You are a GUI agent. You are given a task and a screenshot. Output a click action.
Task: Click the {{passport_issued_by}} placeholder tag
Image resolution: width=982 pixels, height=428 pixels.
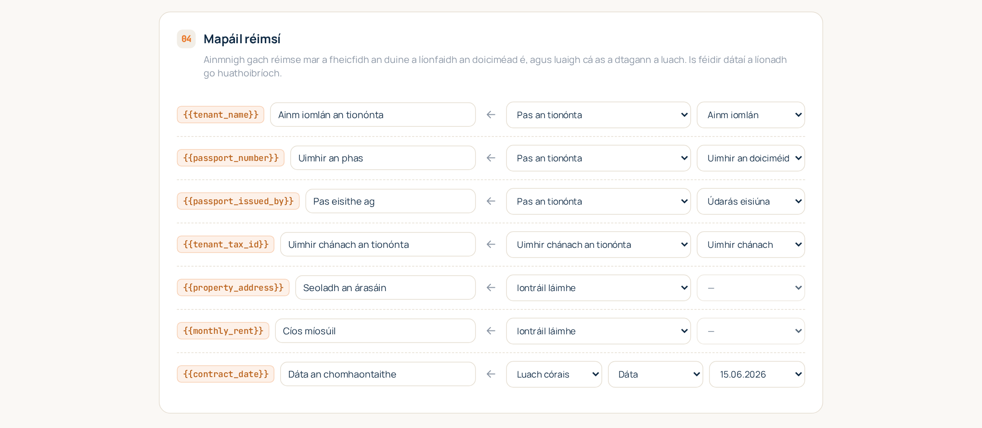pyautogui.click(x=238, y=201)
